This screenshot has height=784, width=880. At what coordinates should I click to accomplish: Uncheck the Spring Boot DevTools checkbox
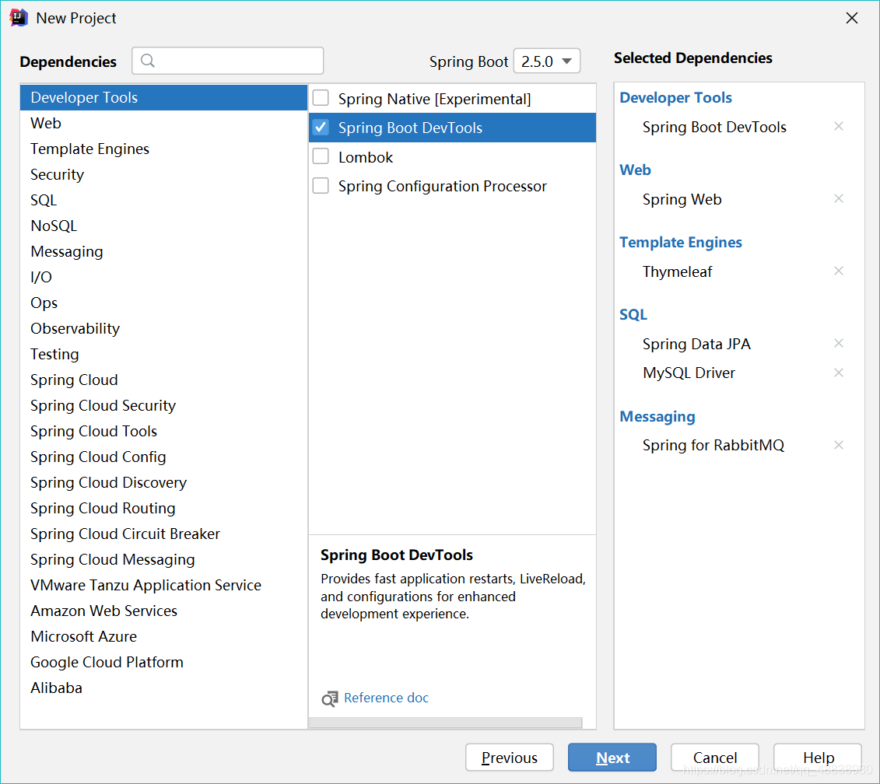321,128
